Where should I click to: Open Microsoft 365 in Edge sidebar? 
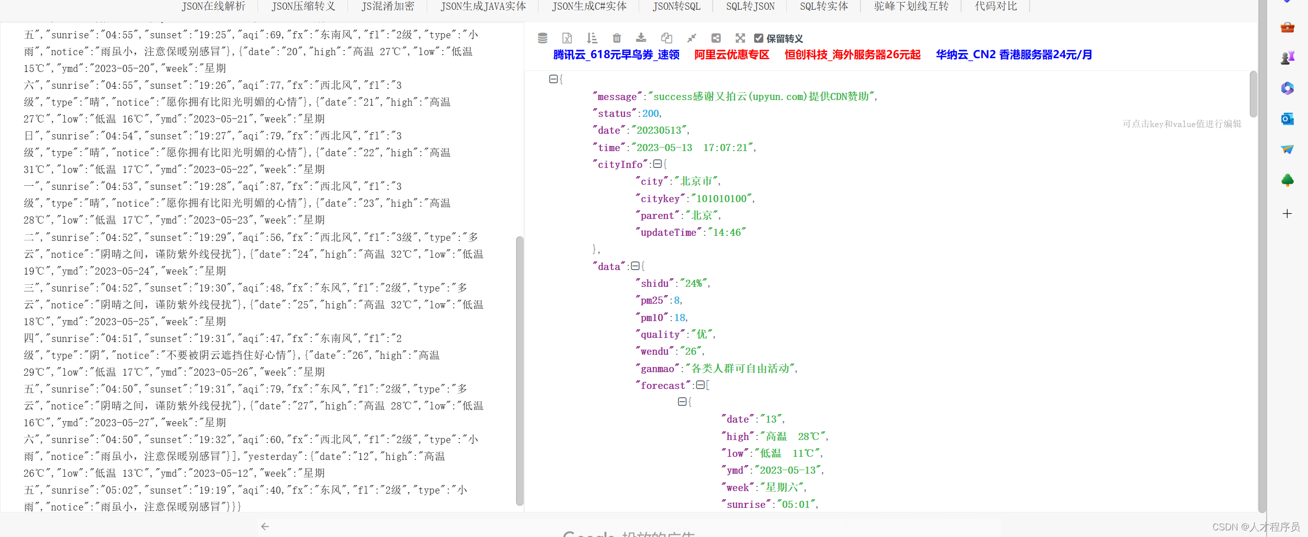pos(1287,88)
